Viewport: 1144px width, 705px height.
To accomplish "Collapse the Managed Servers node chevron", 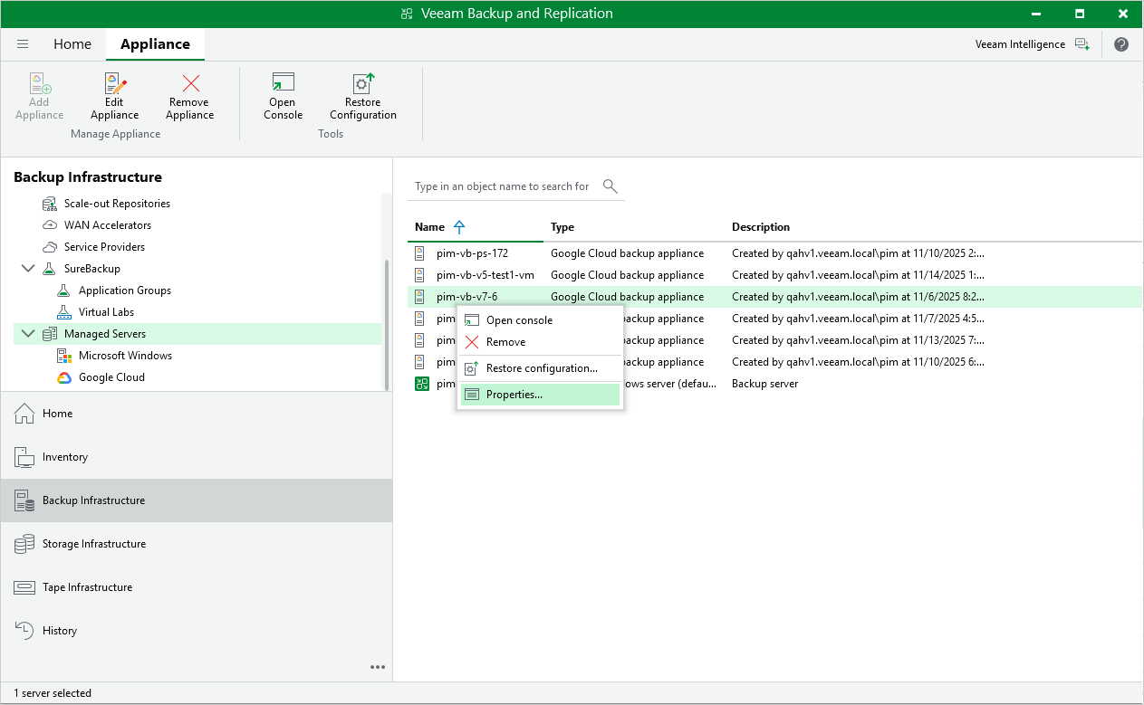I will (27, 334).
